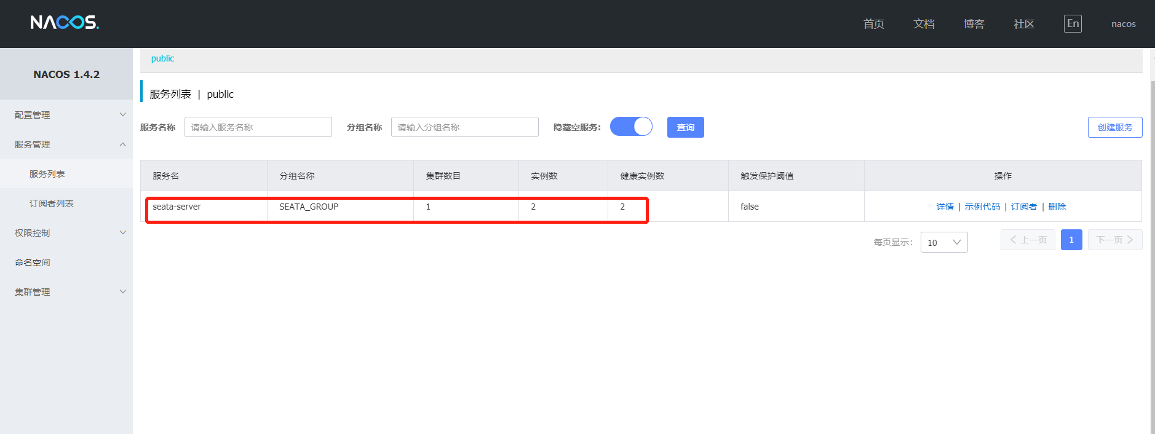Open 命名空间 in the sidebar
The image size is (1155, 434).
[x=66, y=262]
